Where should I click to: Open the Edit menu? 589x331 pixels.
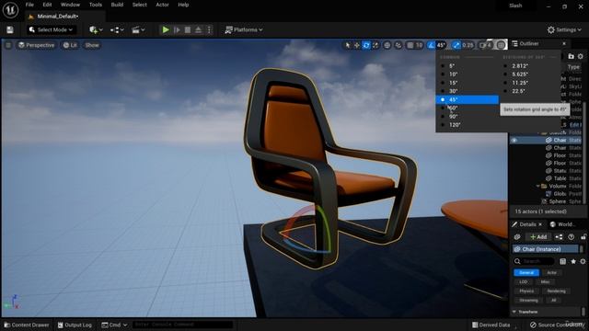pos(47,5)
